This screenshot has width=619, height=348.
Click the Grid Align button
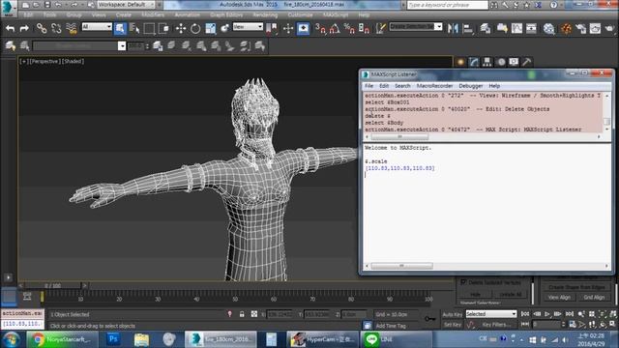(x=594, y=297)
